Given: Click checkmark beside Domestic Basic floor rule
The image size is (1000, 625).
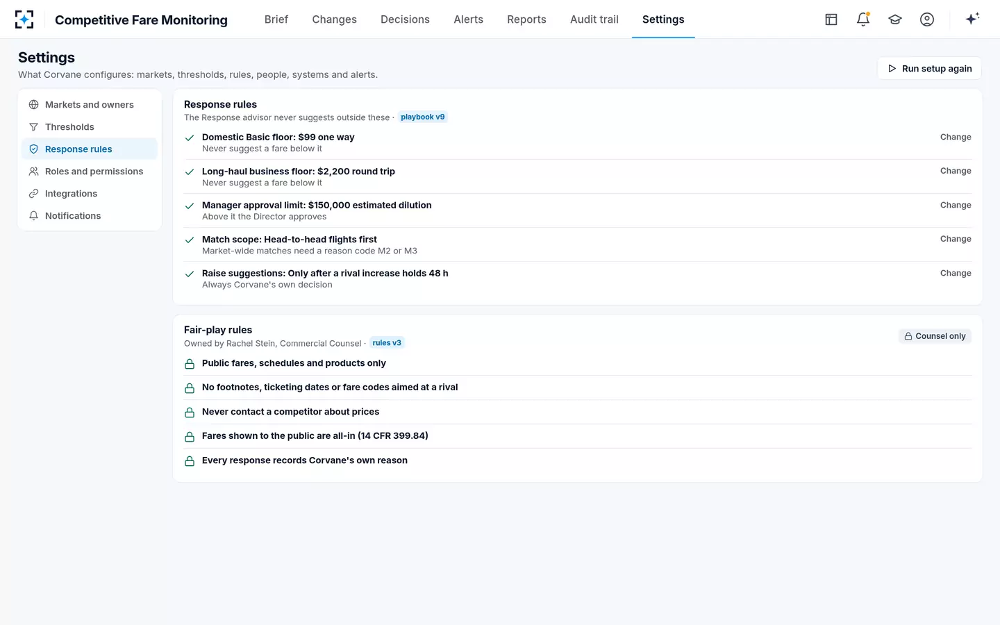Looking at the screenshot, I should (190, 137).
